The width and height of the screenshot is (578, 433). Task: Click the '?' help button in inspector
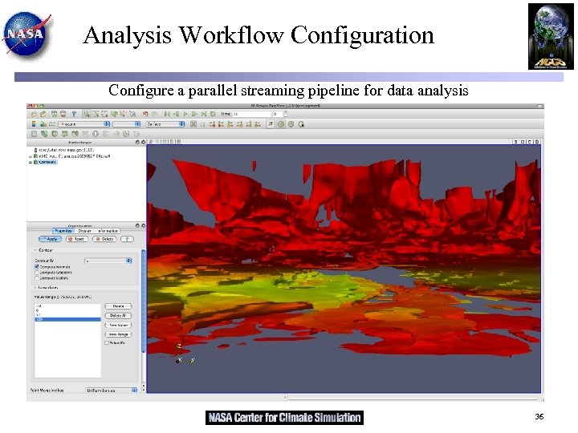pos(127,239)
